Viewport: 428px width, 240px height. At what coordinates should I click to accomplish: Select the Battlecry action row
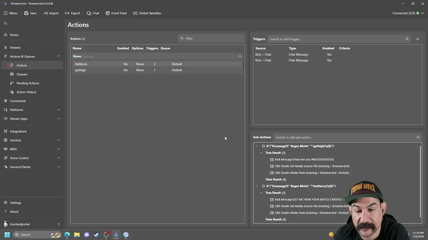pyautogui.click(x=157, y=64)
